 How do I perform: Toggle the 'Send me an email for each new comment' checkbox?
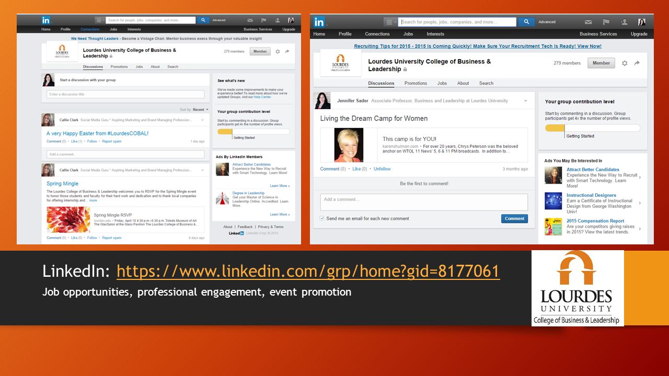coord(322,218)
